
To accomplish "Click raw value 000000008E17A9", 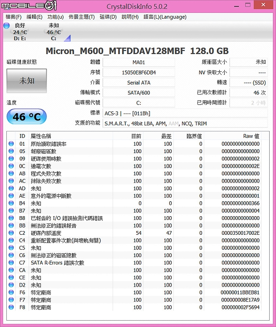I will click(x=241, y=300).
